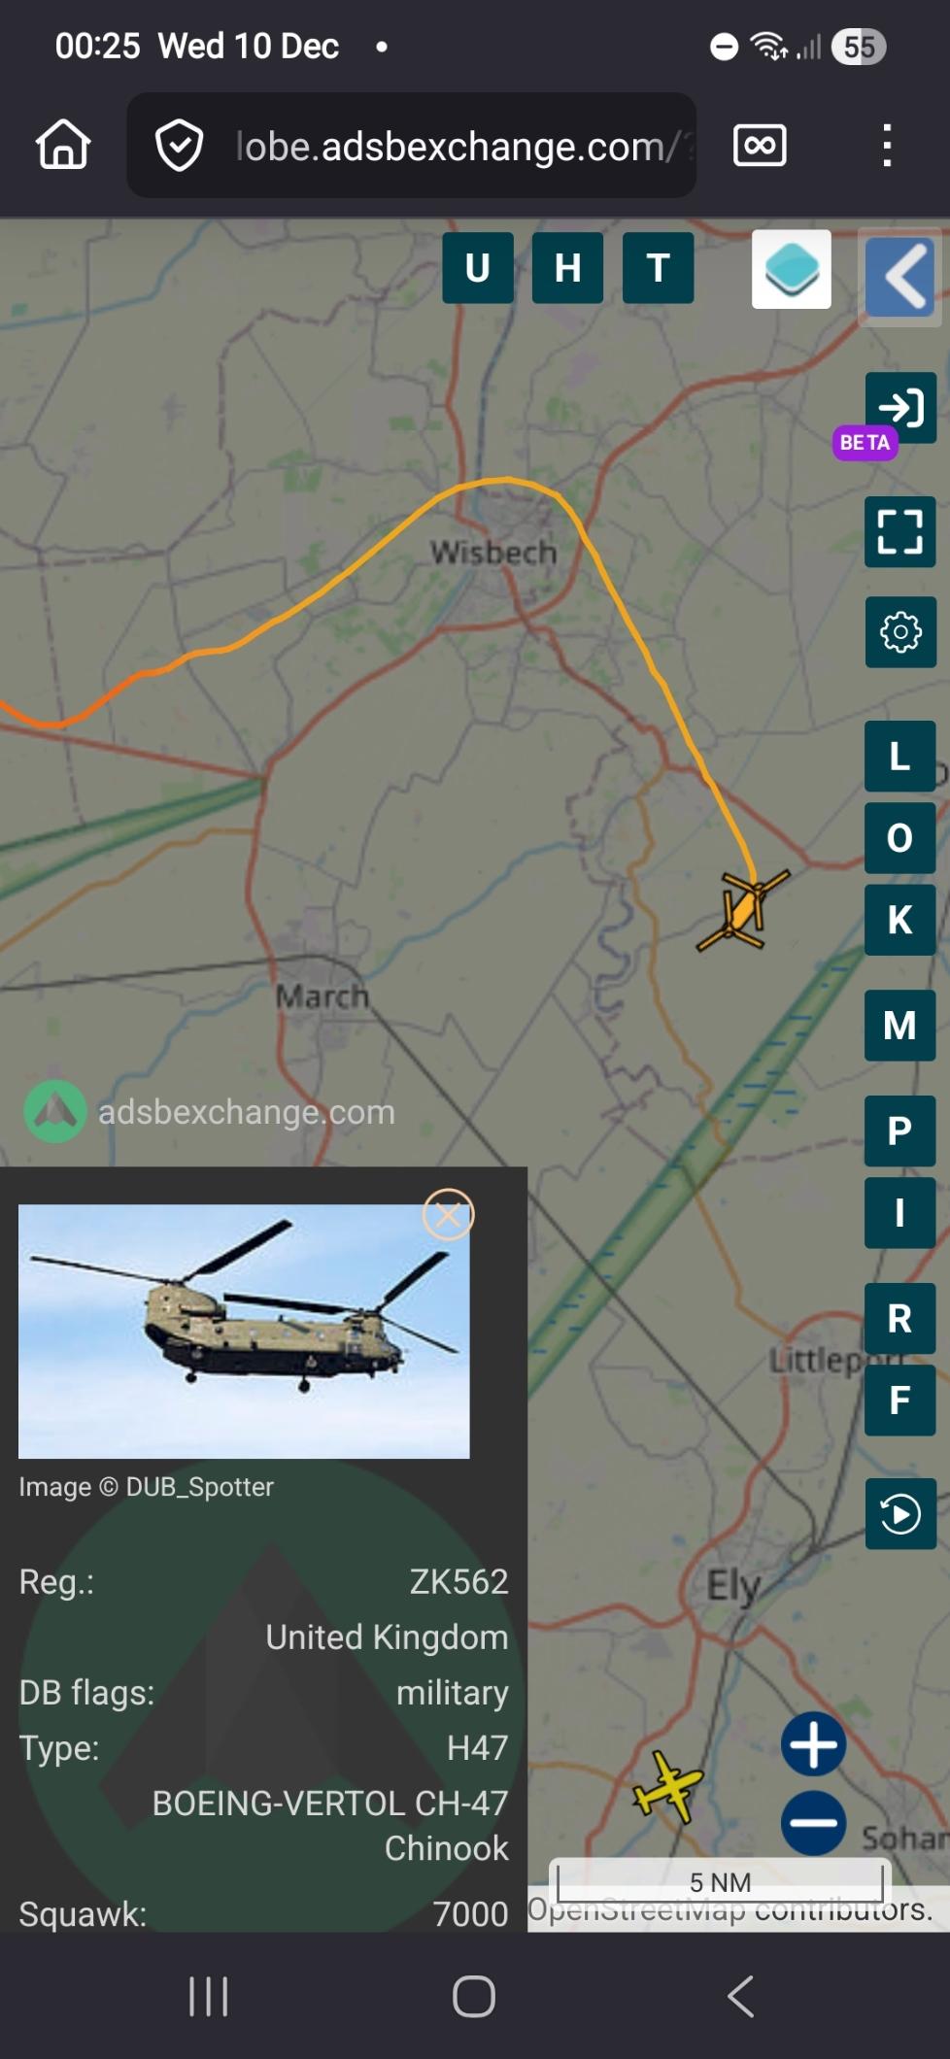The height and width of the screenshot is (2059, 950).
Task: Toggle the H map button
Action: coord(567,268)
